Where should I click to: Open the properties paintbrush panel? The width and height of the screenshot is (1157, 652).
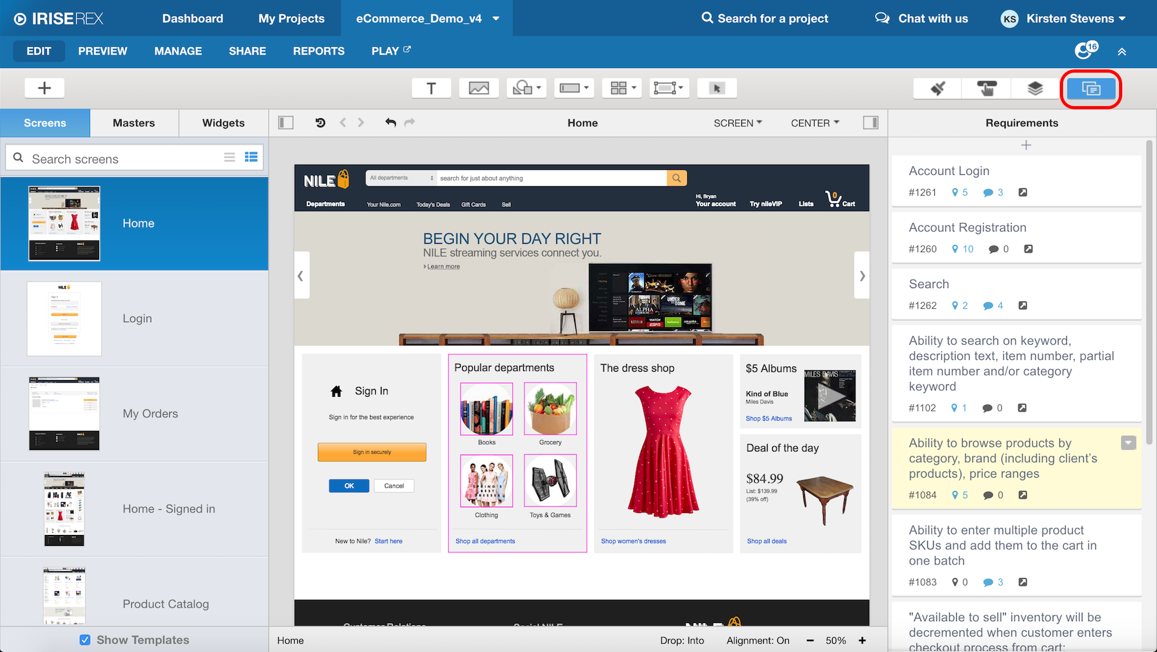coord(938,88)
